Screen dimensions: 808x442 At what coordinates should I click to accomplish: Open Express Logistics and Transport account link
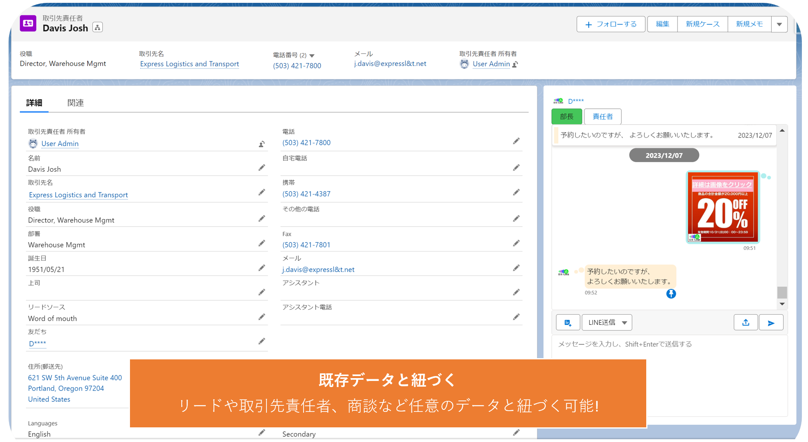pos(189,64)
